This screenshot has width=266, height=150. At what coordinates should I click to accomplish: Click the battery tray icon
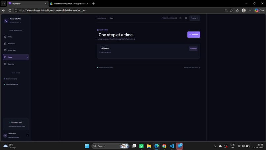[x=248, y=146]
